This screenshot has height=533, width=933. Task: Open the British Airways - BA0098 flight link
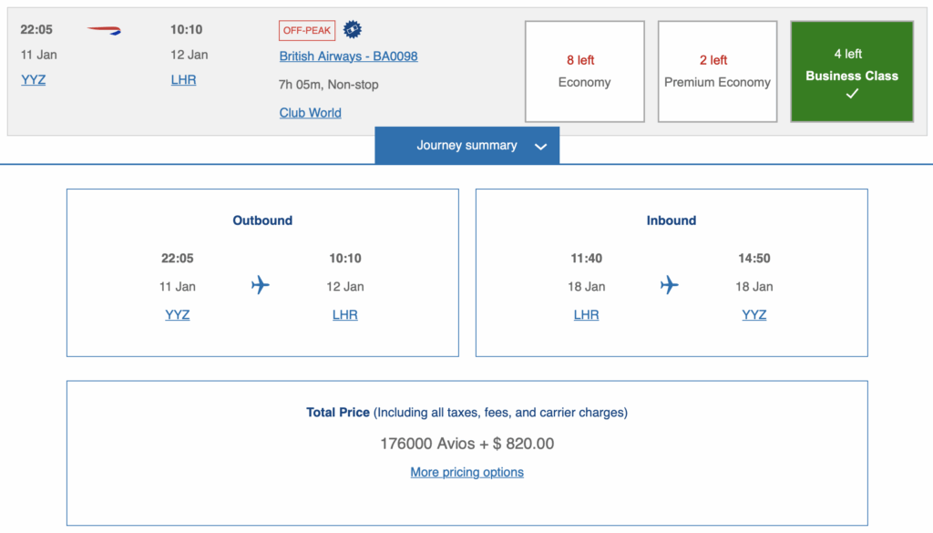tap(348, 56)
